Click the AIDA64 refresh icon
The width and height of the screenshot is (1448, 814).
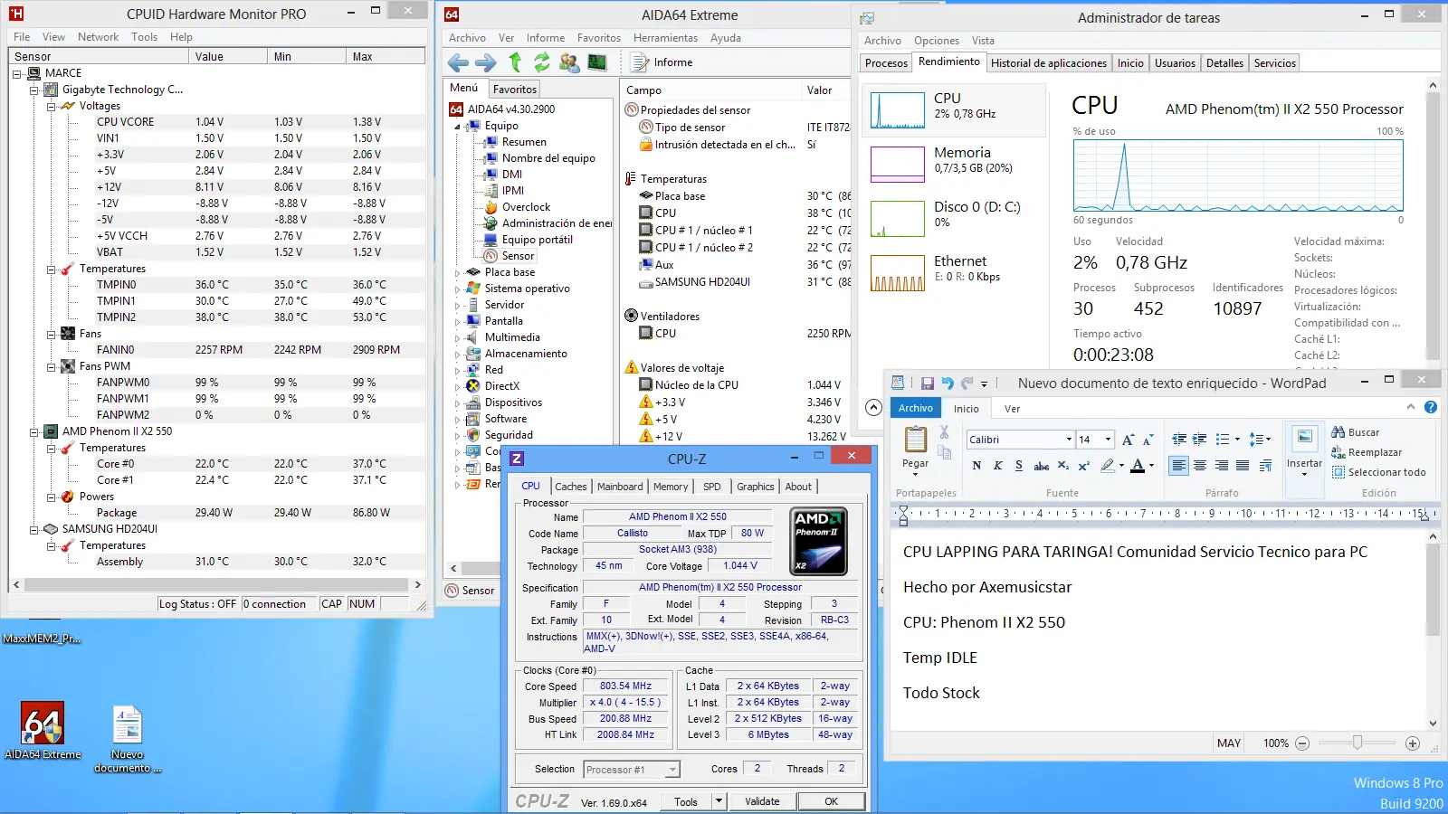tap(541, 62)
